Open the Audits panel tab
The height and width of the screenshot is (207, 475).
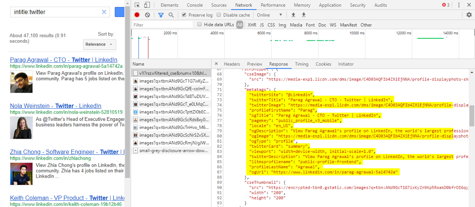click(x=381, y=5)
